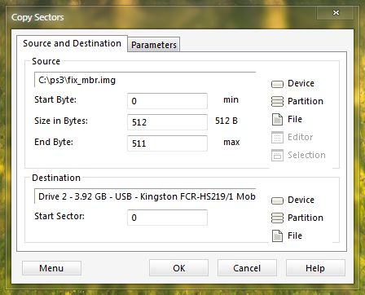Click the End Byte input field

coord(167,143)
